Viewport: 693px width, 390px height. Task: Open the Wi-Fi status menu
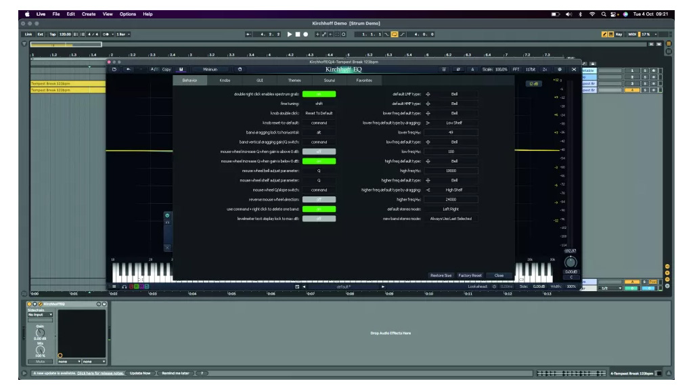click(x=591, y=14)
